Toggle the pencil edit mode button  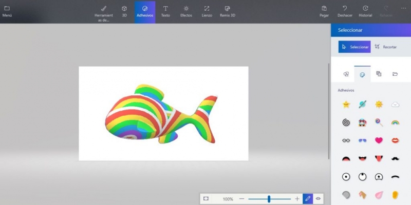[308, 198]
